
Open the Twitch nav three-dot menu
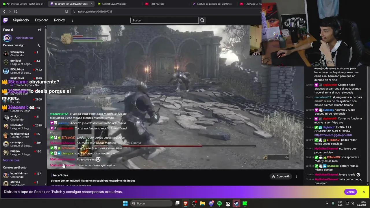pyautogui.click(x=73, y=20)
